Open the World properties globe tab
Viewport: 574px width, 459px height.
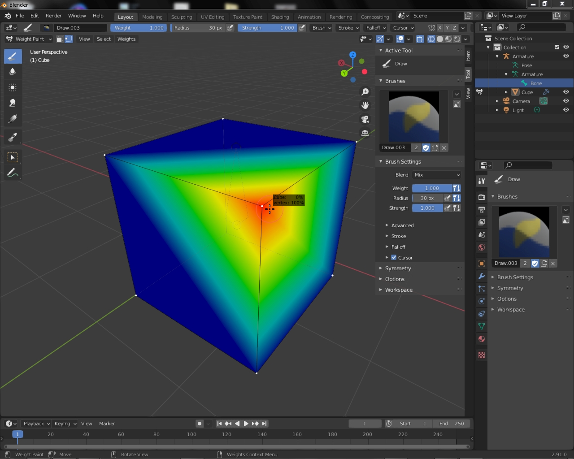coord(482,247)
